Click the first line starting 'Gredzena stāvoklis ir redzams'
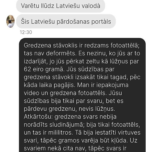The image size is (152, 152). [x=82, y=45]
